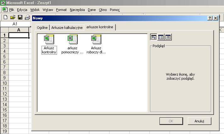Open the Plik menu

click(12, 10)
